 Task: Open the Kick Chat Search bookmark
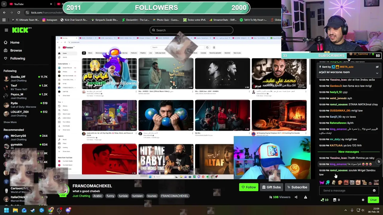click(x=74, y=20)
